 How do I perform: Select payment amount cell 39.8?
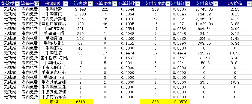click(x=204, y=82)
